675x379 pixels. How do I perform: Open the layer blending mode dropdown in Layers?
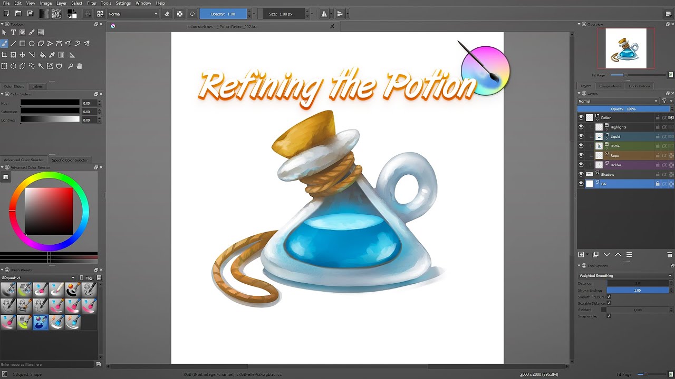pos(618,101)
